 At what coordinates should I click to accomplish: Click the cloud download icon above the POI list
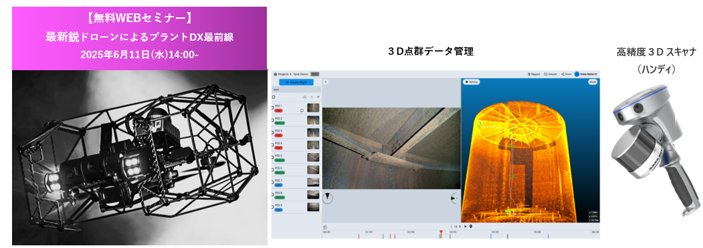[x=304, y=97]
